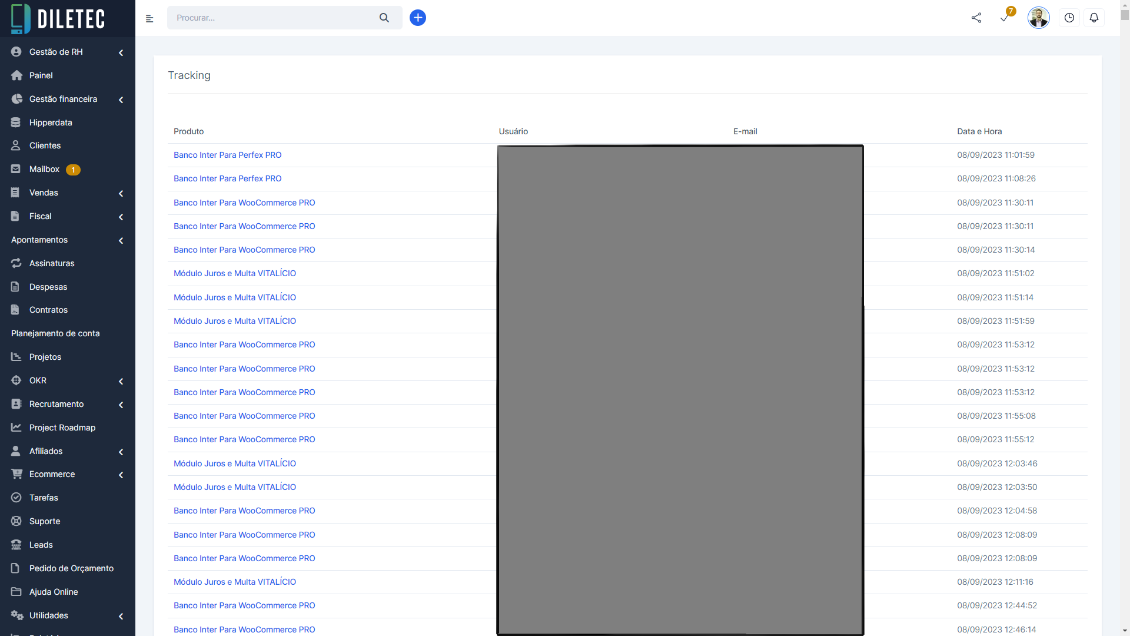Expand the Gestão financeira submenu
The image size is (1130, 636).
121,100
